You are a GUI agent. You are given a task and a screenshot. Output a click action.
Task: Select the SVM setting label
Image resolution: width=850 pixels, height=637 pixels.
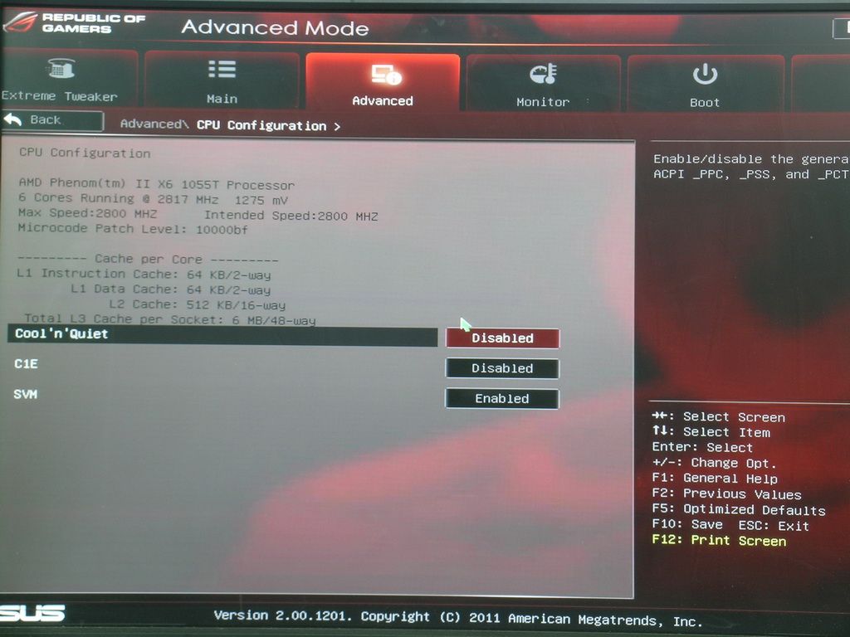[26, 394]
